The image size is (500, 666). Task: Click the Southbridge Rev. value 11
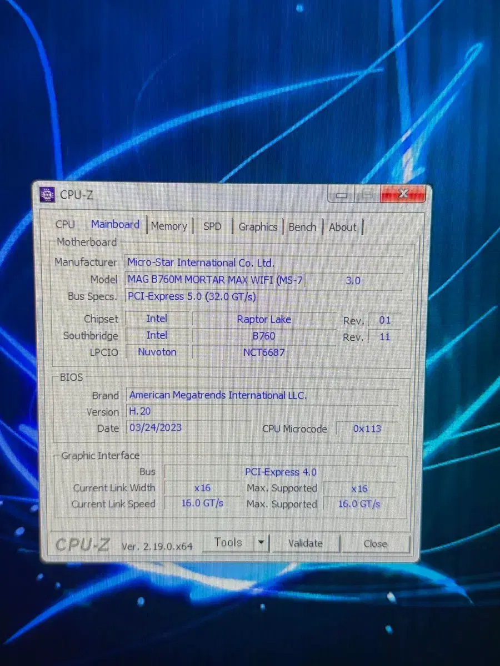tap(384, 337)
